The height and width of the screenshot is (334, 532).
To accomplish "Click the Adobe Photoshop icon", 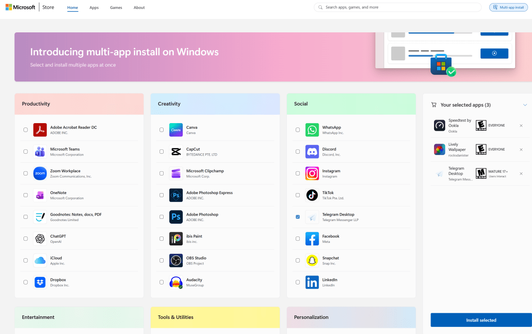I will coord(176,217).
